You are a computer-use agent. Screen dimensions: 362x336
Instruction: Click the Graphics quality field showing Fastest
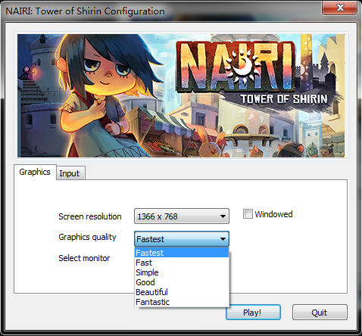click(x=182, y=238)
